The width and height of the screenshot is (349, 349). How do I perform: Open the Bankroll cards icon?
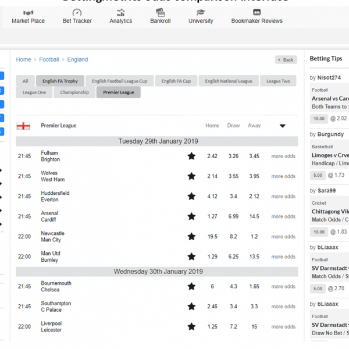tap(161, 12)
